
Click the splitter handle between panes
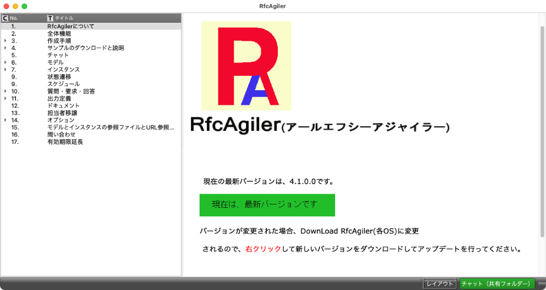pyautogui.click(x=182, y=145)
